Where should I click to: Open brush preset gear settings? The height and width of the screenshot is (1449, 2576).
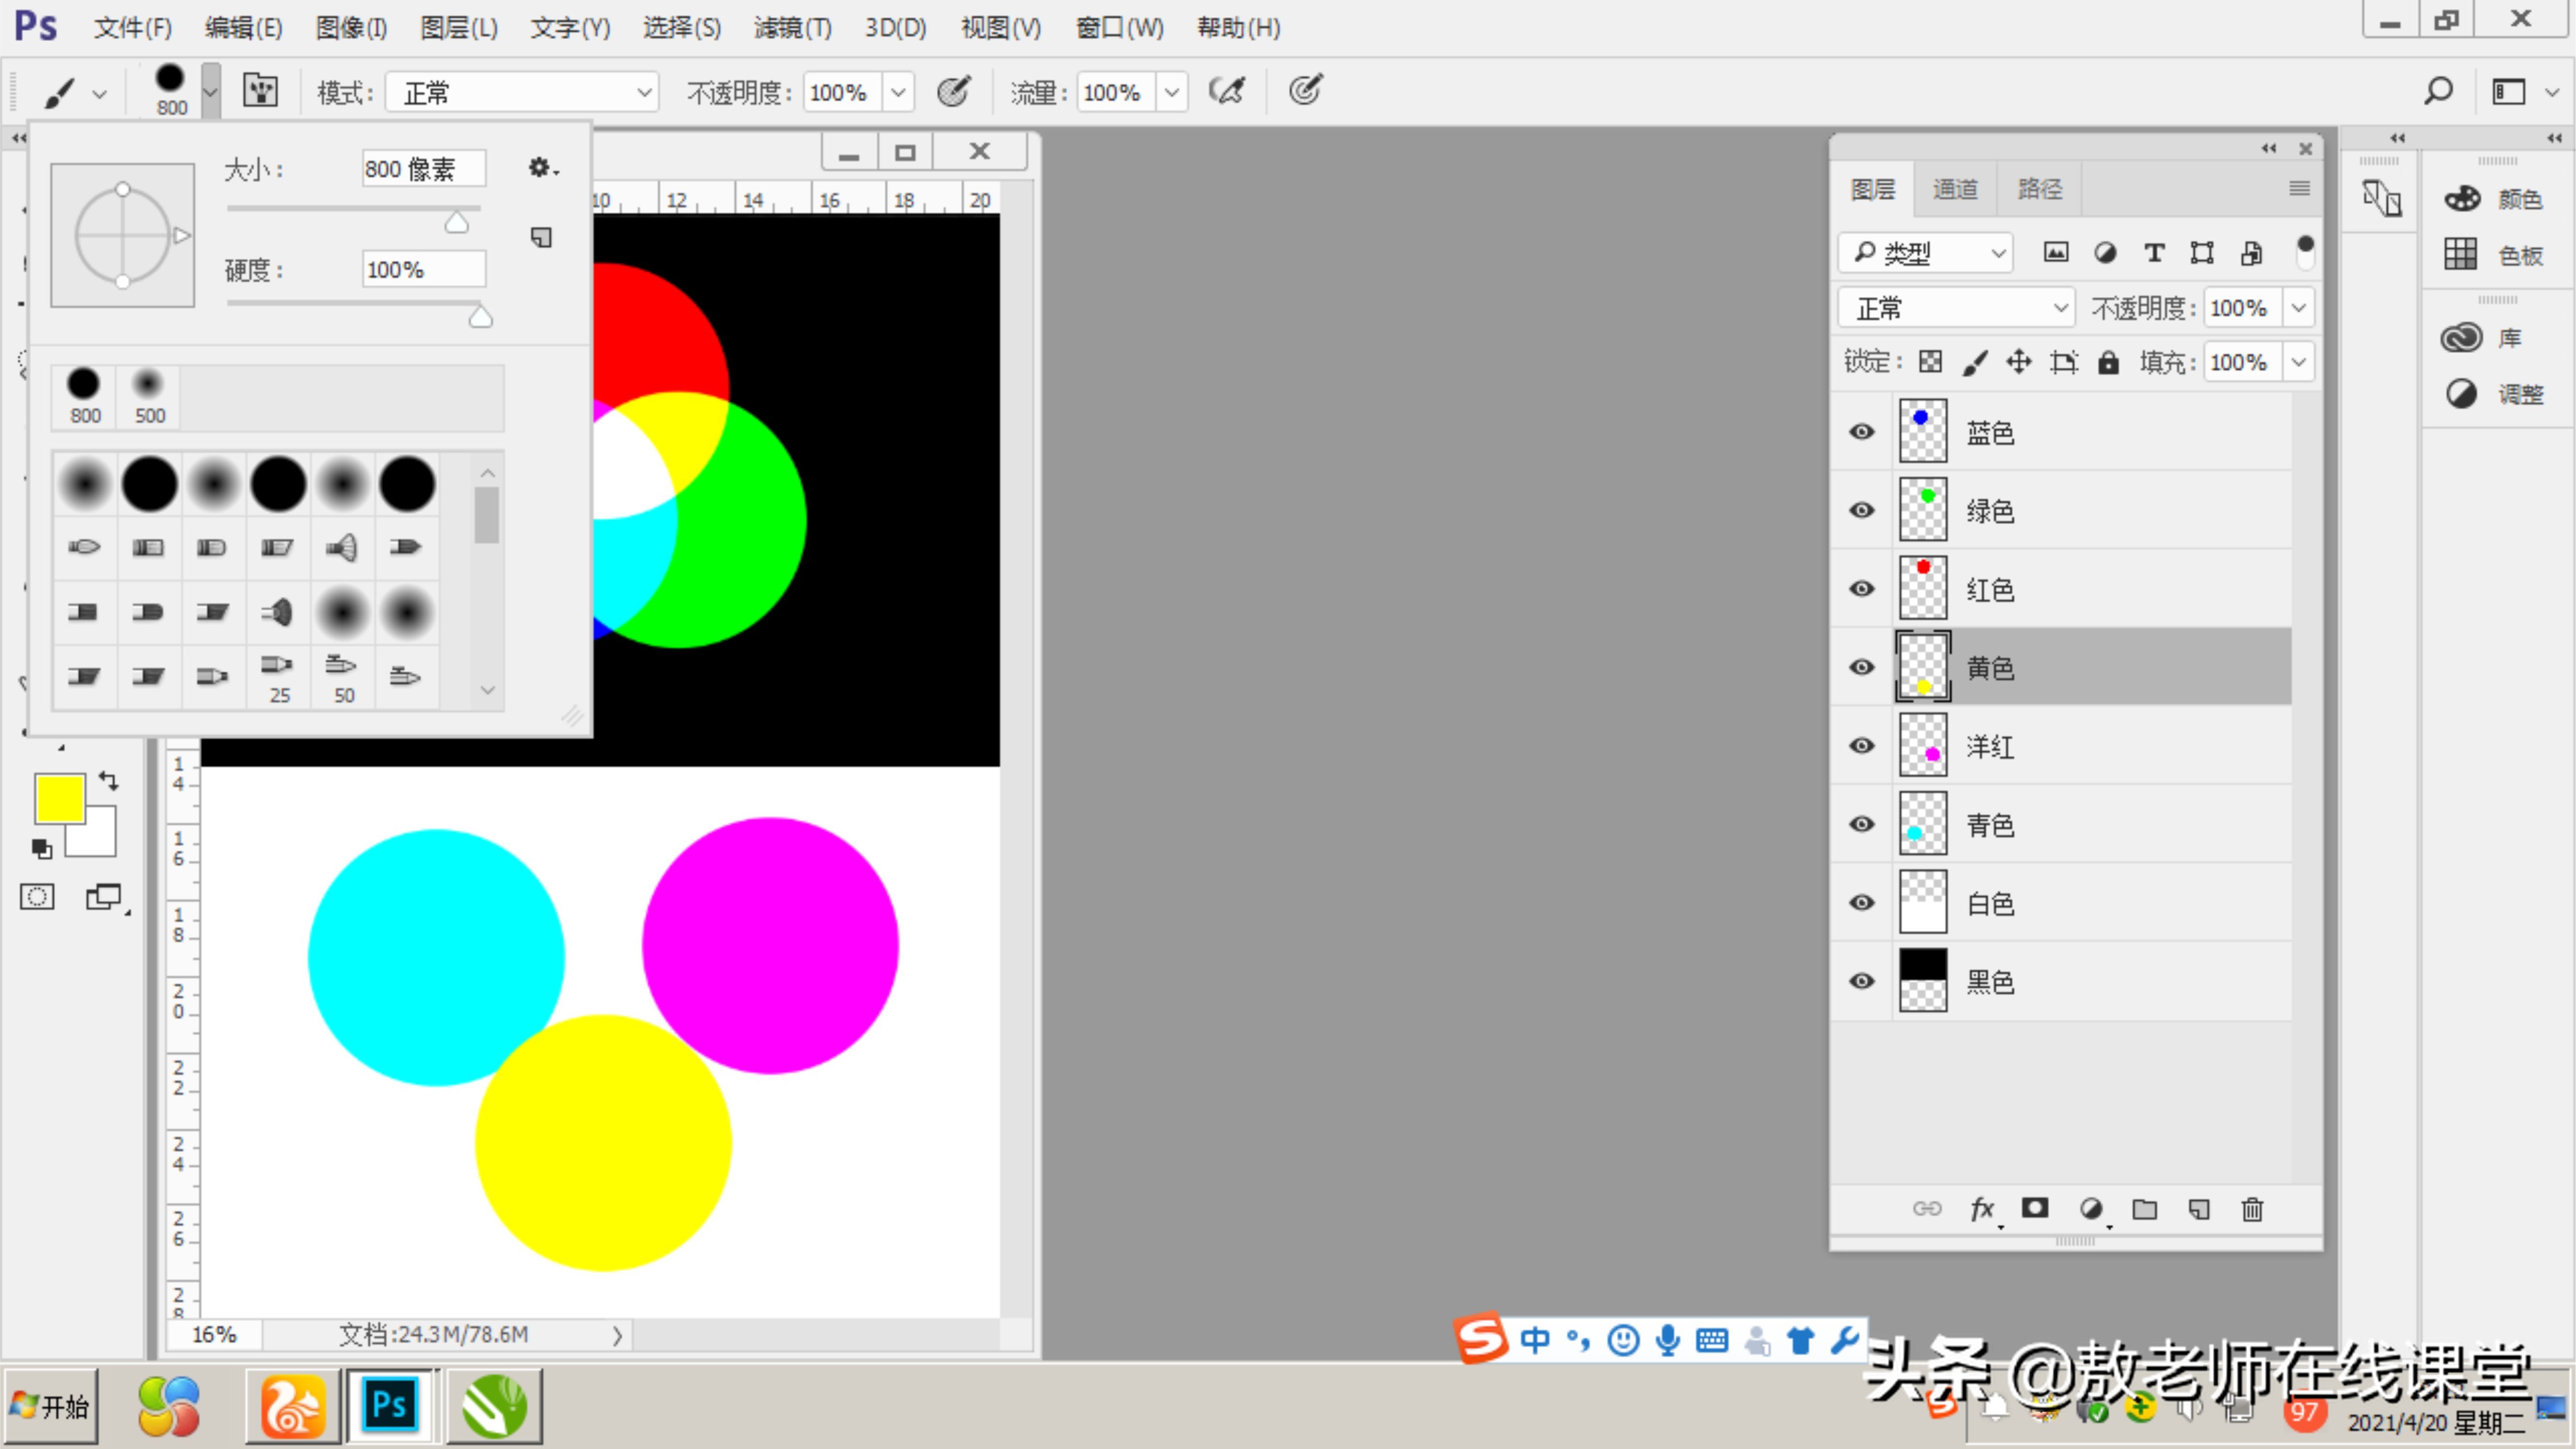(541, 168)
